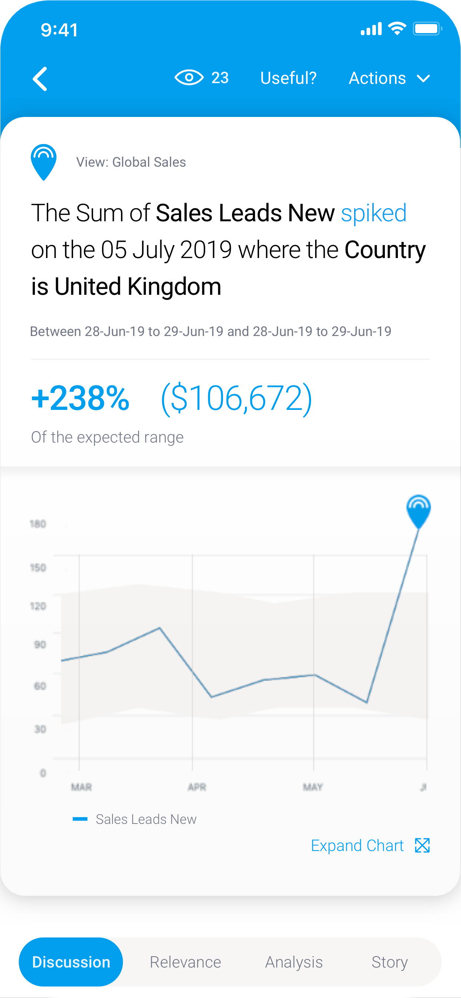
Task: Switch to the Discussion tab
Action: (x=71, y=962)
